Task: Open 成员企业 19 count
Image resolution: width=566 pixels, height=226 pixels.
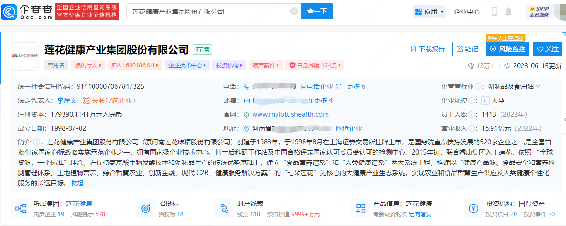Action: point(49,214)
